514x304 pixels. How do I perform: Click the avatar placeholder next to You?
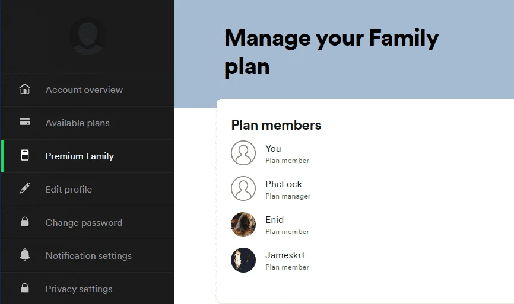tap(243, 153)
